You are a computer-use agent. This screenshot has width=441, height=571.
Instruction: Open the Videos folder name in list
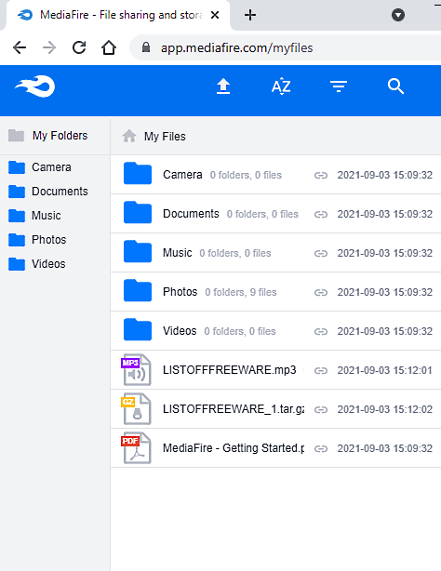tap(180, 331)
